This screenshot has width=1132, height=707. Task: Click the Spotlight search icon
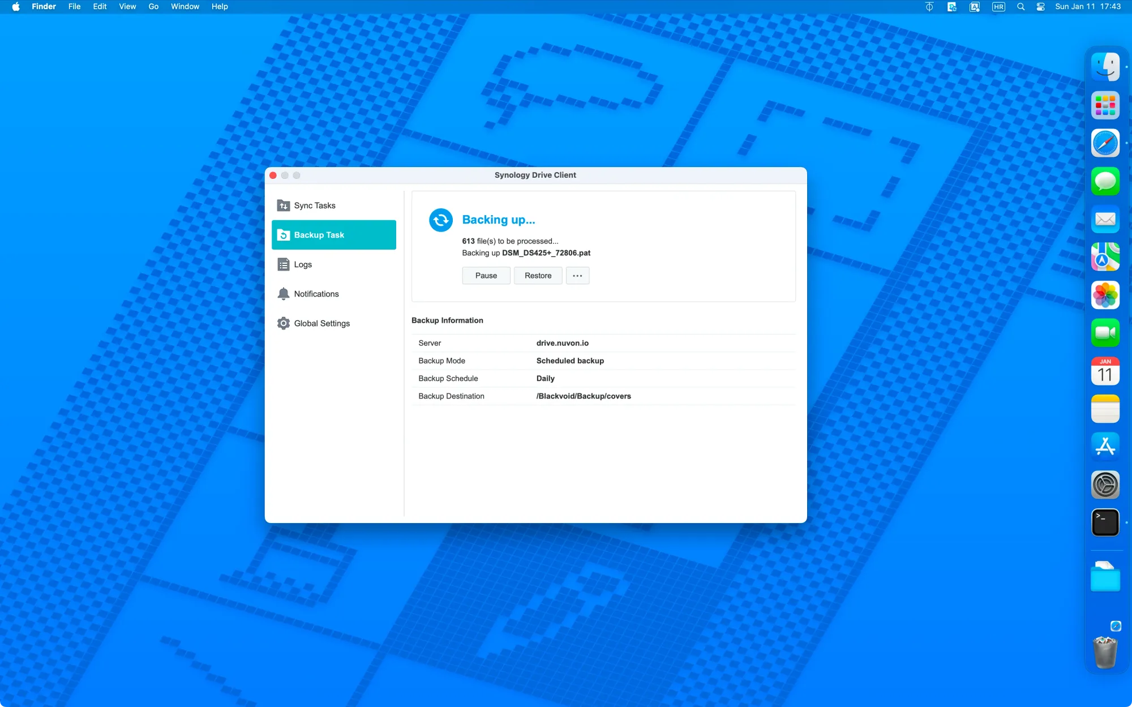[1020, 7]
